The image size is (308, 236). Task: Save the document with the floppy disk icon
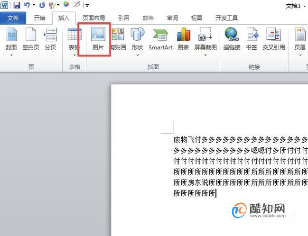pos(17,5)
